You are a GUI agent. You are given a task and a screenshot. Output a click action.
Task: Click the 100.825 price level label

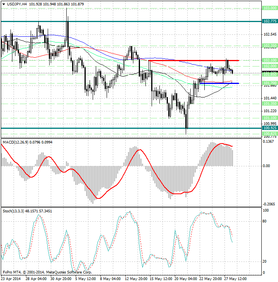pyautogui.click(x=270, y=133)
